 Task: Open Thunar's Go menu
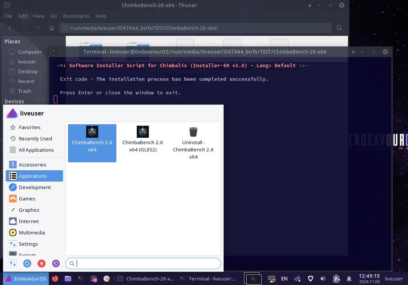(53, 16)
